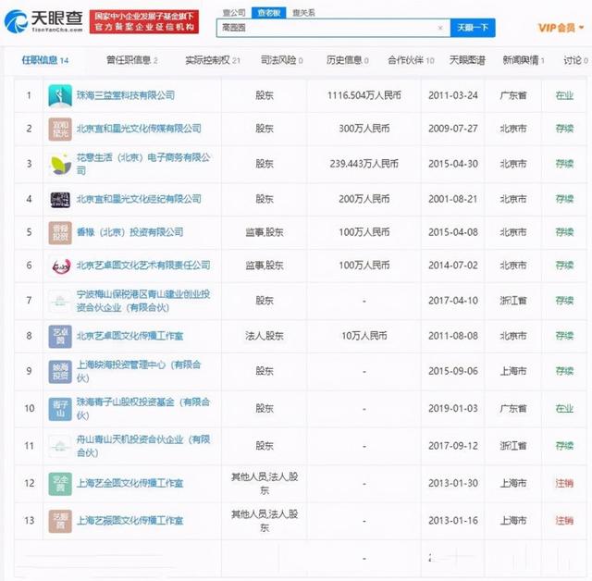Click logo of 舟山青山天机投资合伙企业
The height and width of the screenshot is (581, 592).
pyautogui.click(x=60, y=446)
